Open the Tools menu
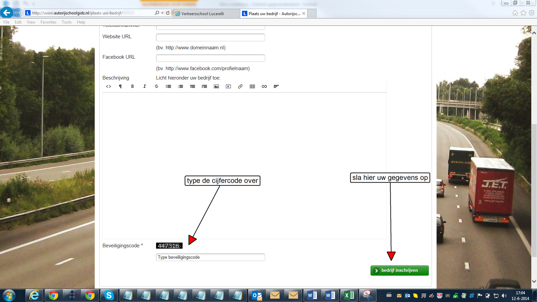This screenshot has height=302, width=537. pos(66,22)
